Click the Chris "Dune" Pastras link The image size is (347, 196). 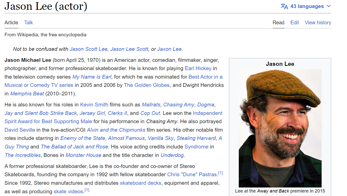coord(192,174)
